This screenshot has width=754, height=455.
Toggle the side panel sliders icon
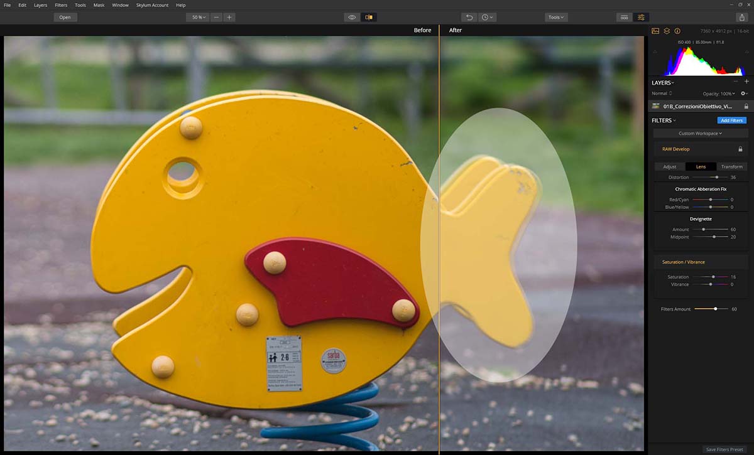(641, 17)
